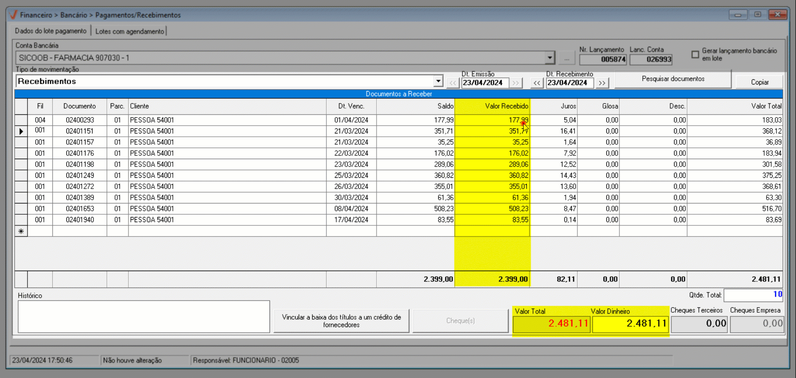This screenshot has width=796, height=378.
Task: Enable Gerar lançamento bancário em lote
Action: [695, 55]
